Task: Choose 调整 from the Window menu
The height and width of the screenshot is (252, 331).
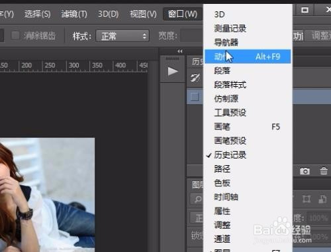Action: (248, 225)
